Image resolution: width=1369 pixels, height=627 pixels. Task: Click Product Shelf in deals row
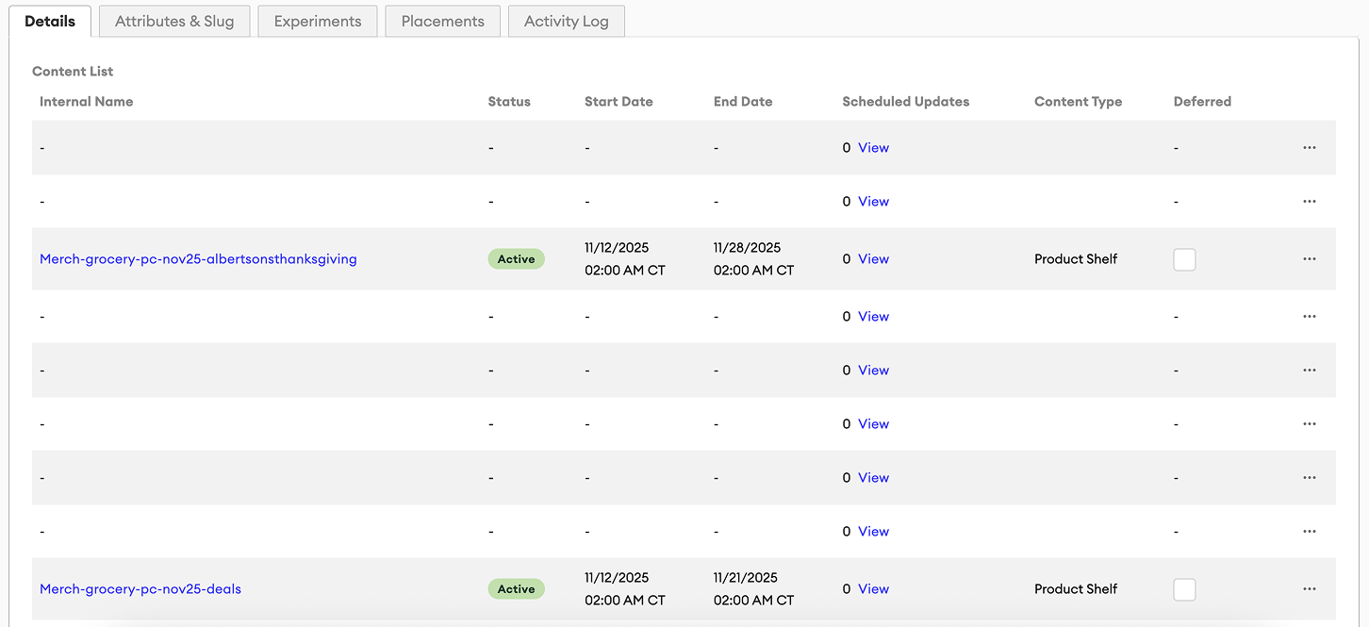(x=1076, y=589)
